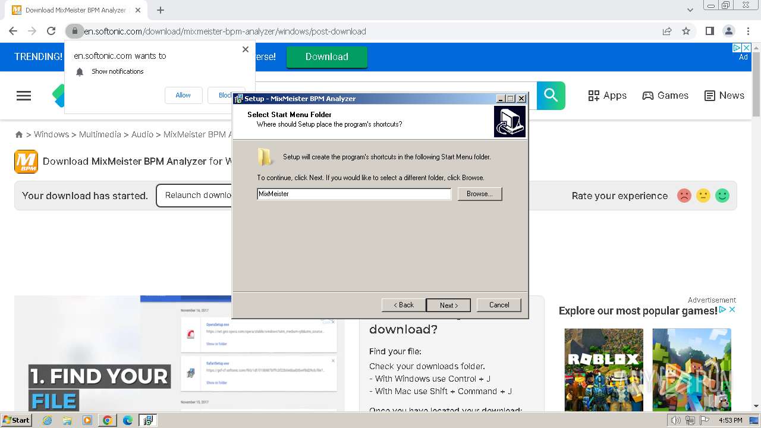Cancel the MixMeister Setup

[x=499, y=305]
